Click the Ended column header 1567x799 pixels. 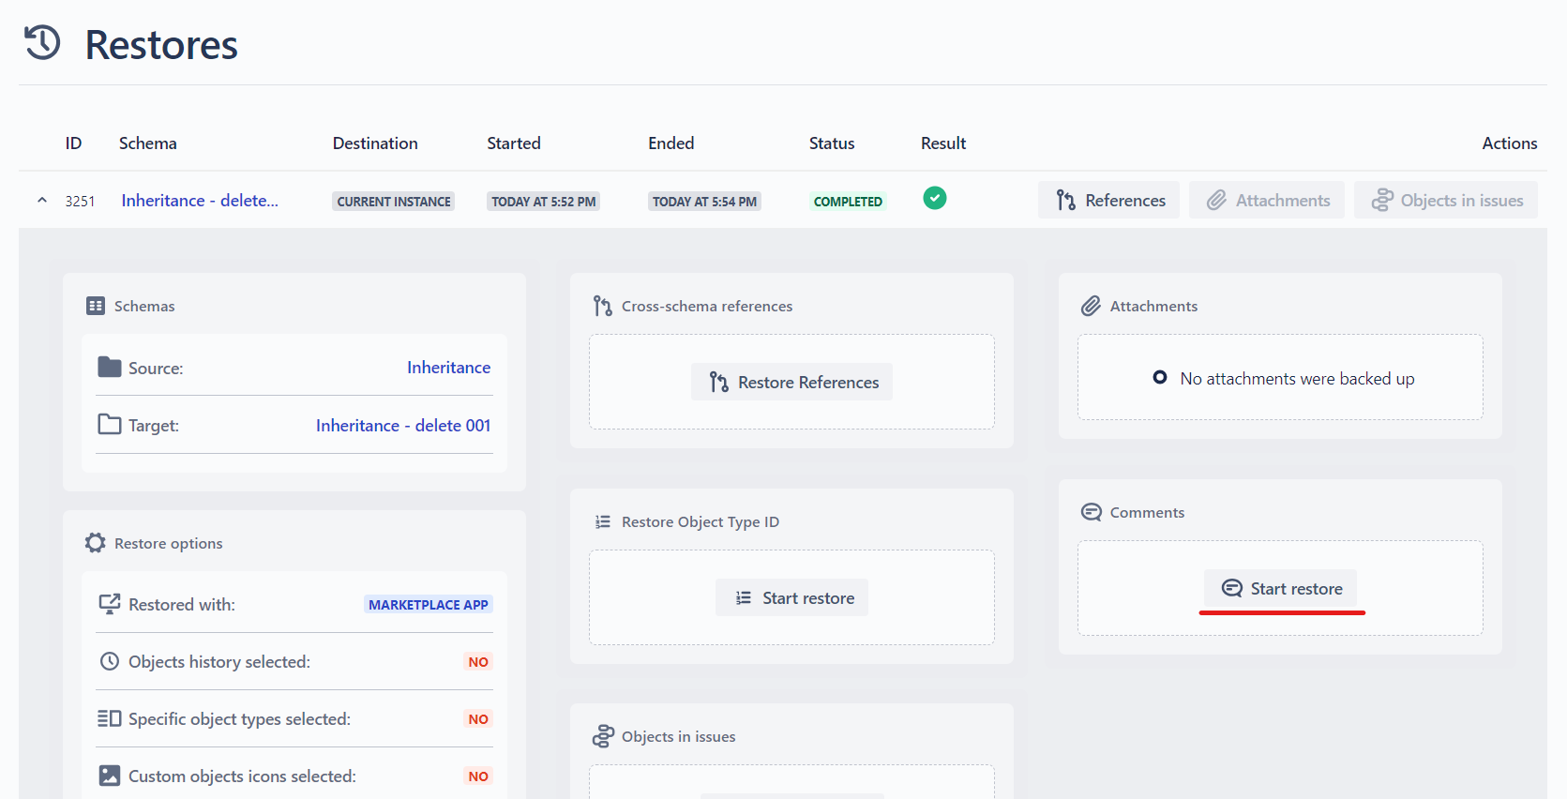[x=671, y=143]
